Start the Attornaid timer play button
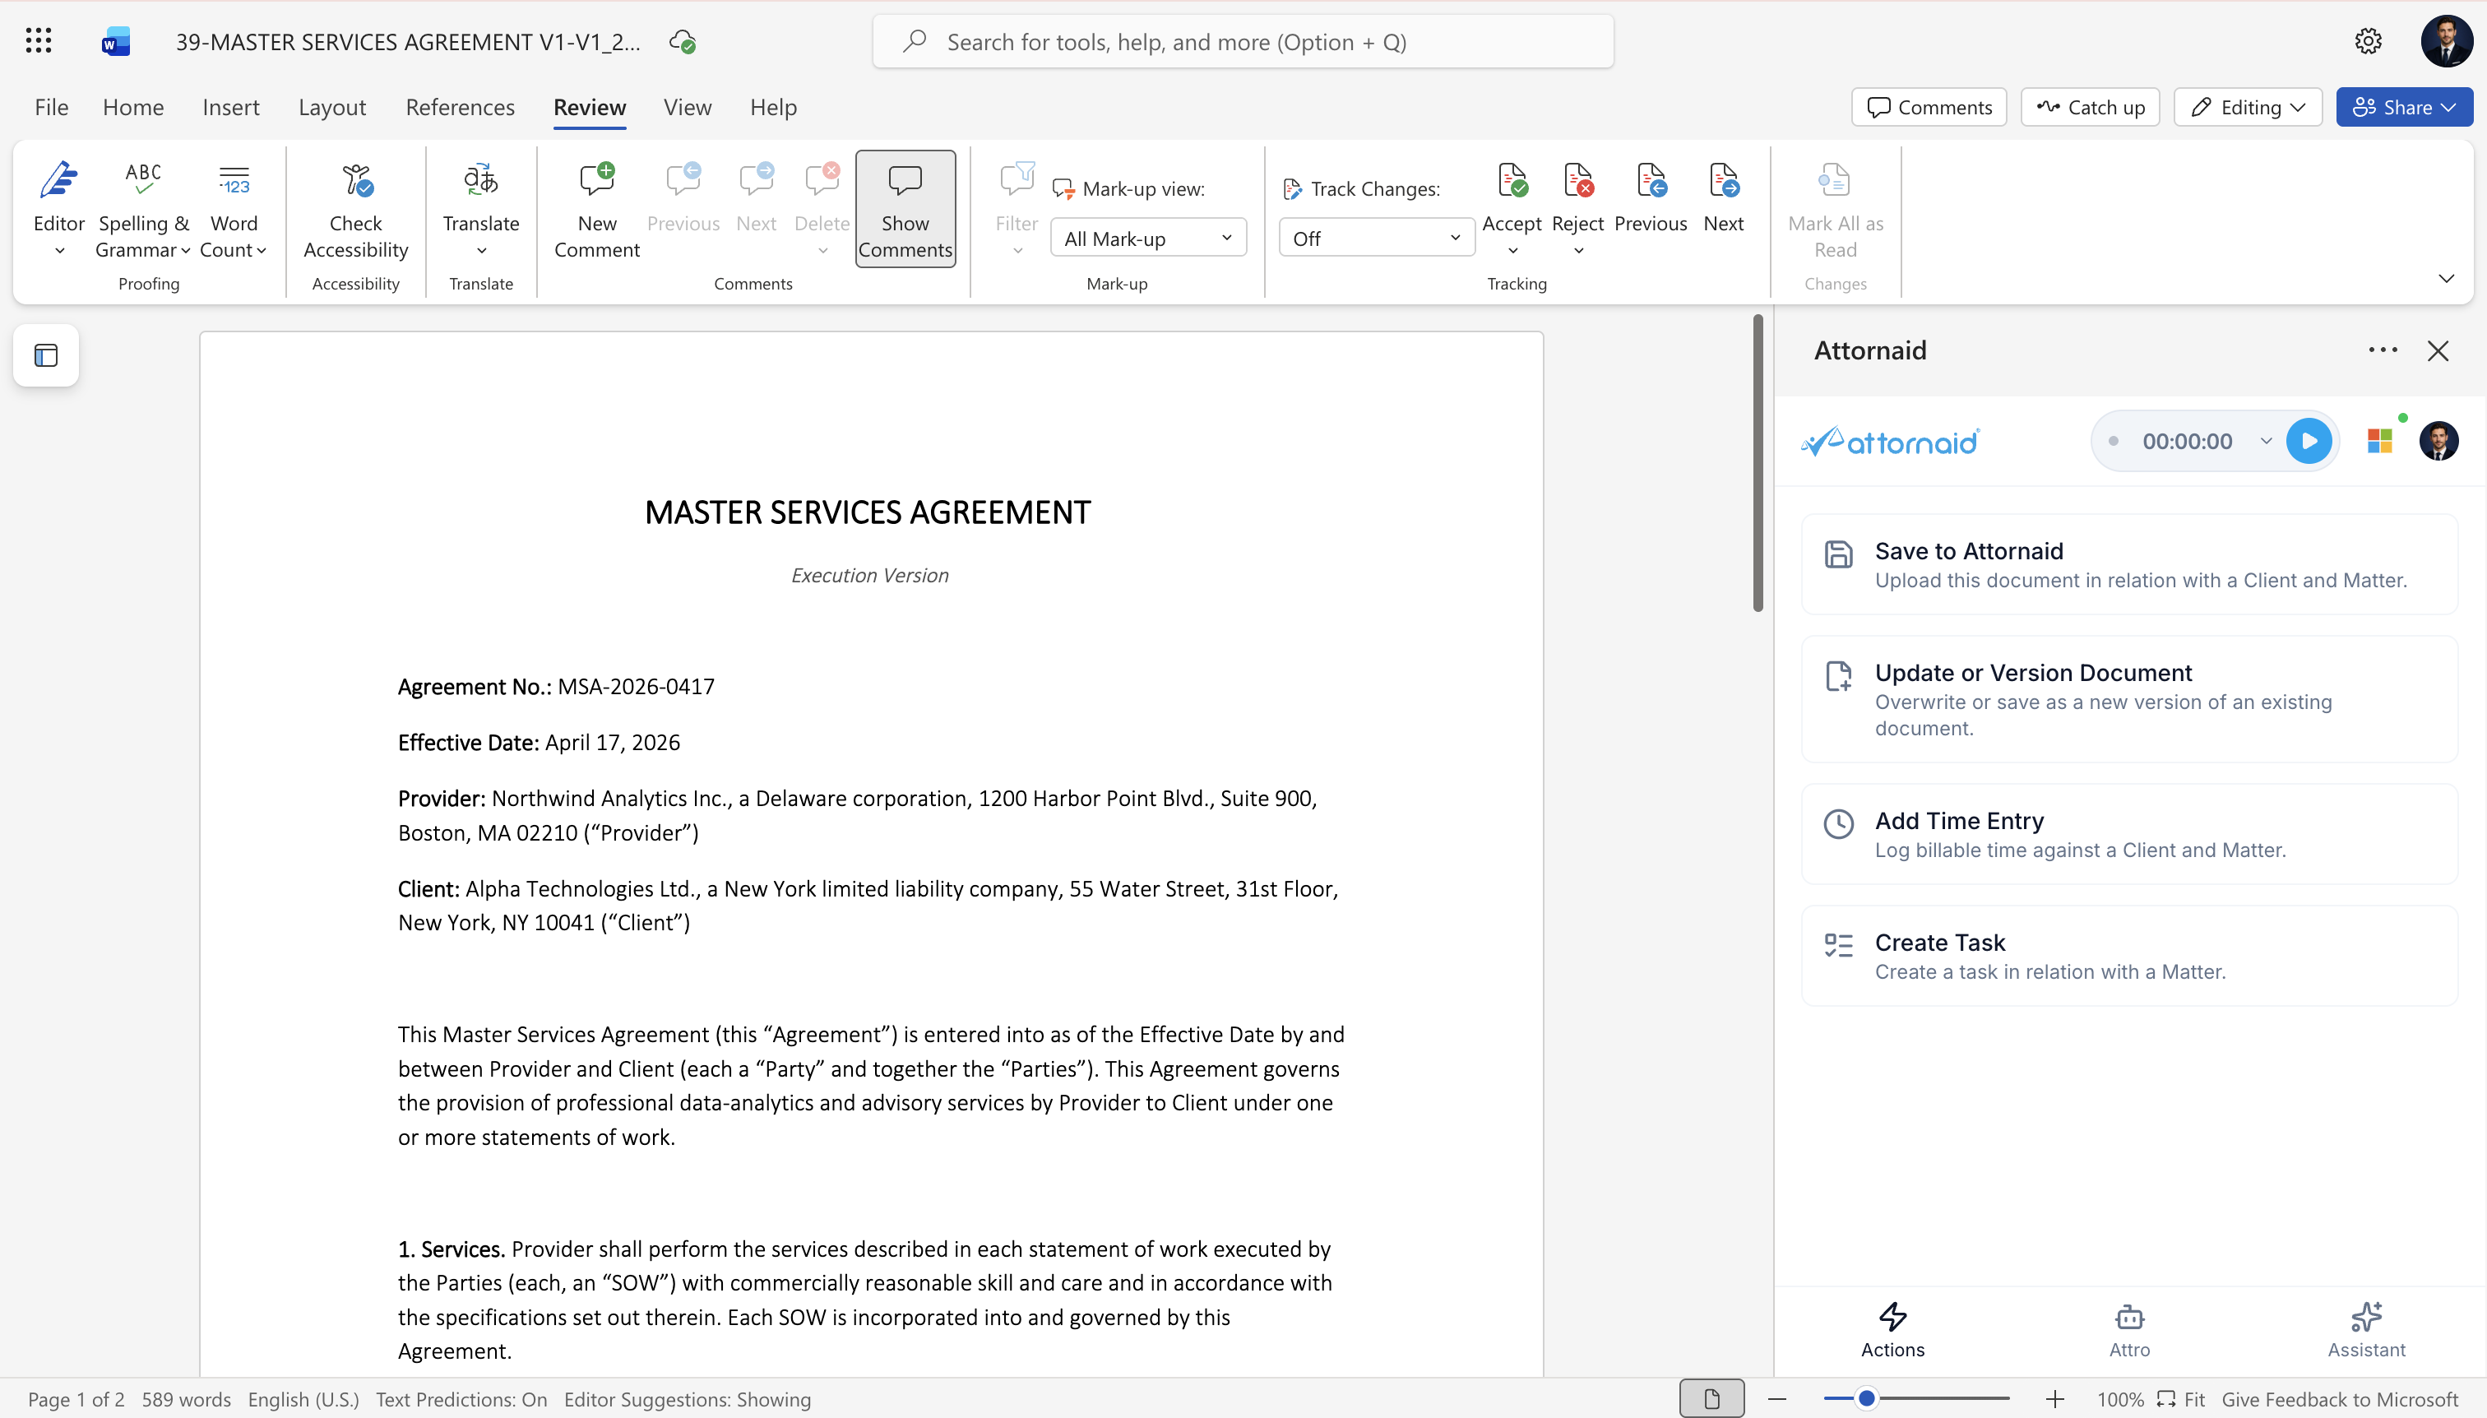2487x1418 pixels. tap(2309, 441)
